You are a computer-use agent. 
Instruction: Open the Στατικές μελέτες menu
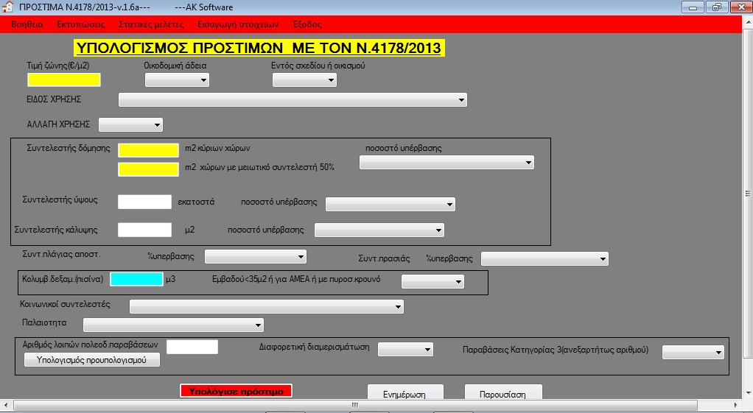151,24
